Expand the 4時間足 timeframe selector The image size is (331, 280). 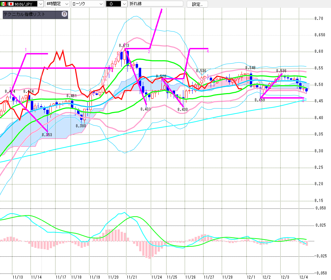coord(66,4)
